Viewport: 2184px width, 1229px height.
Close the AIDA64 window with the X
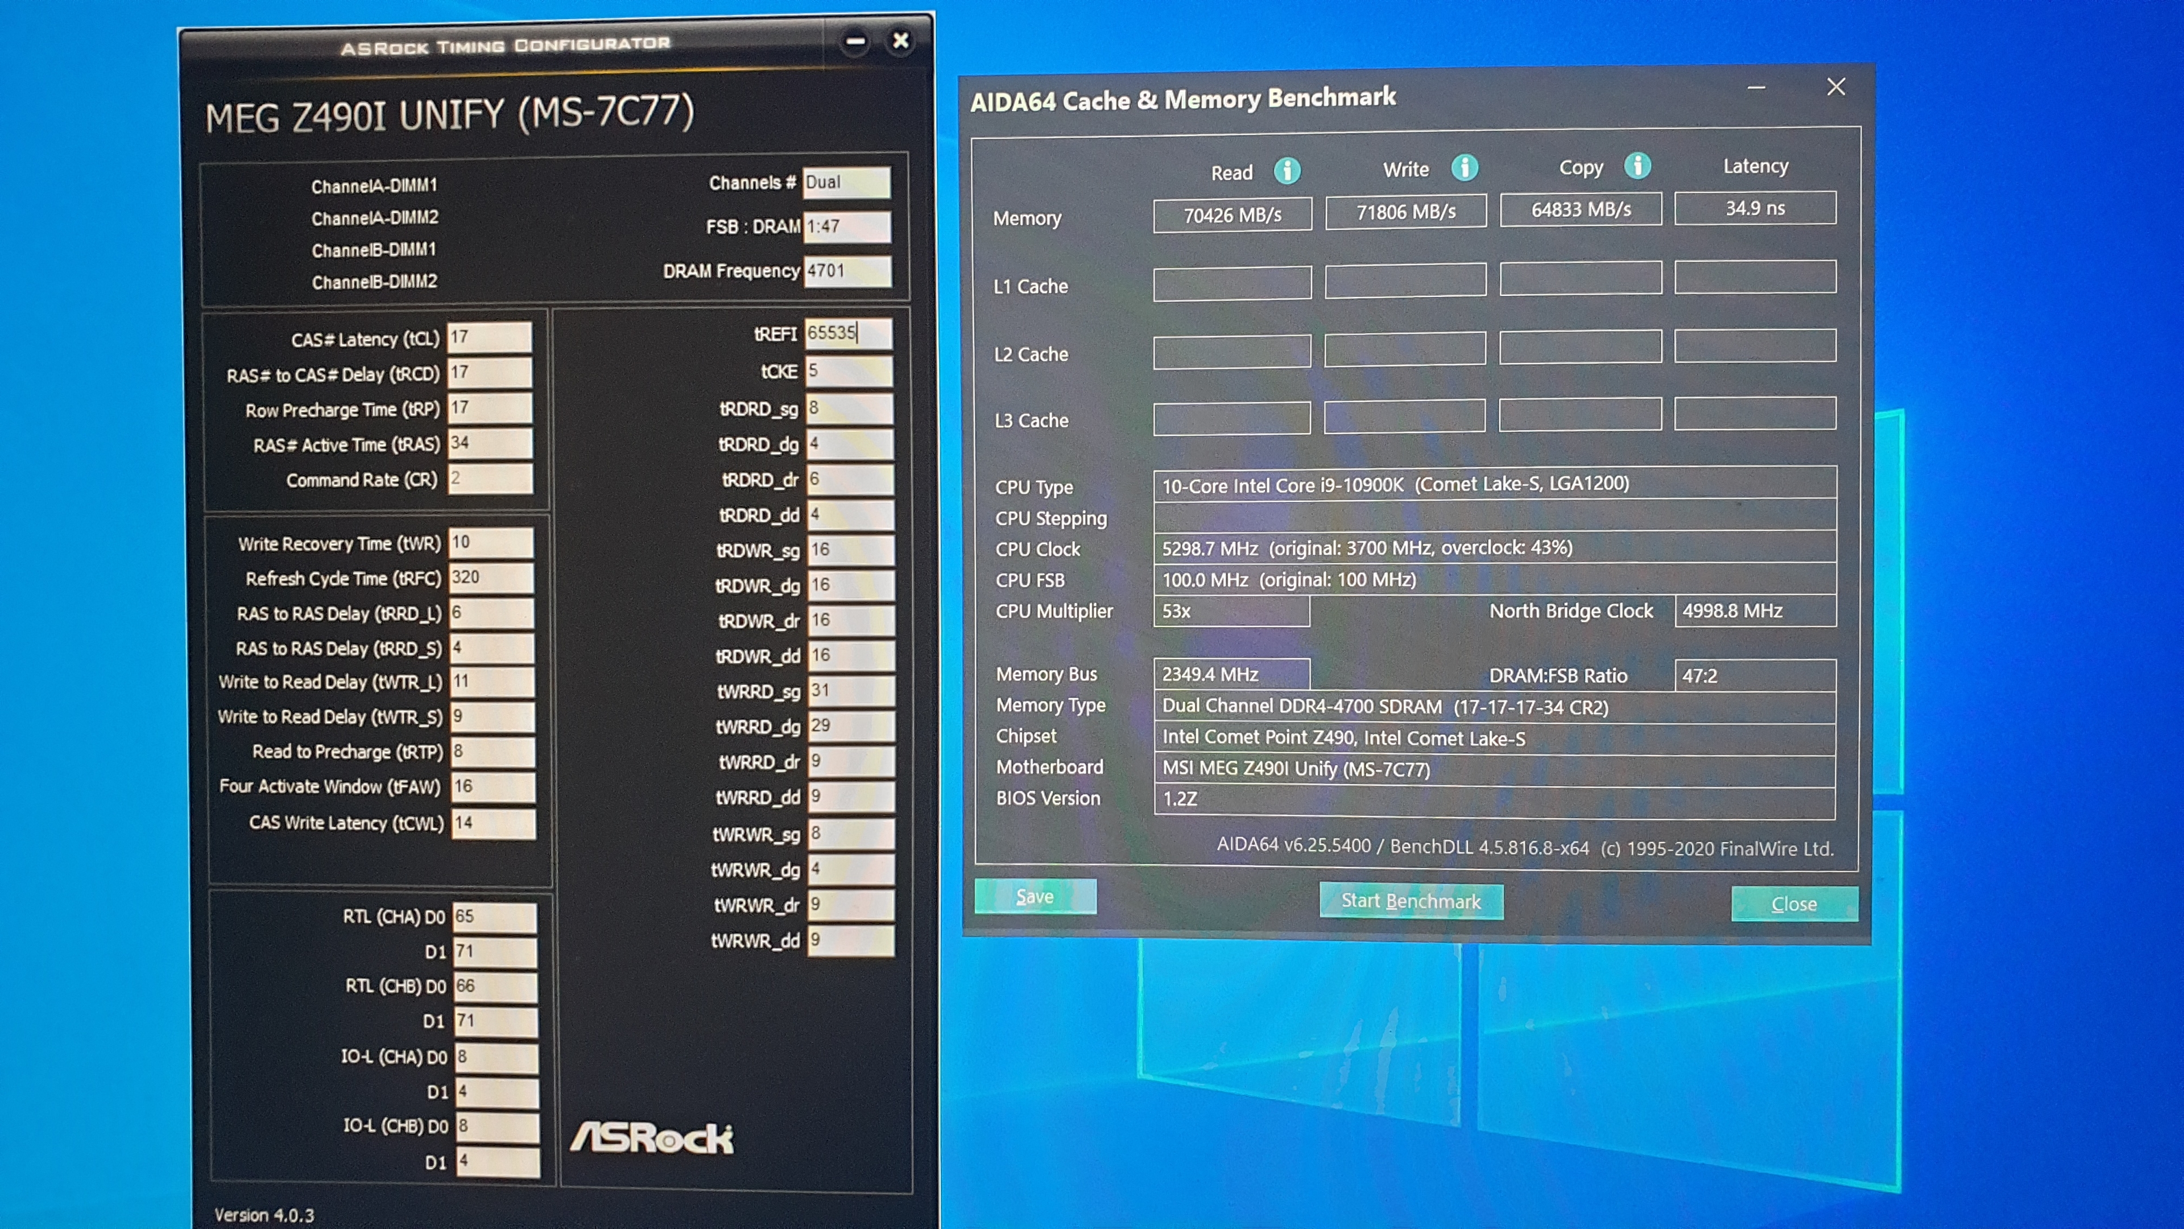[x=1835, y=86]
